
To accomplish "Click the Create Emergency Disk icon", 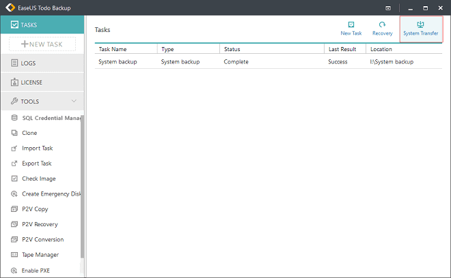I will (x=14, y=194).
